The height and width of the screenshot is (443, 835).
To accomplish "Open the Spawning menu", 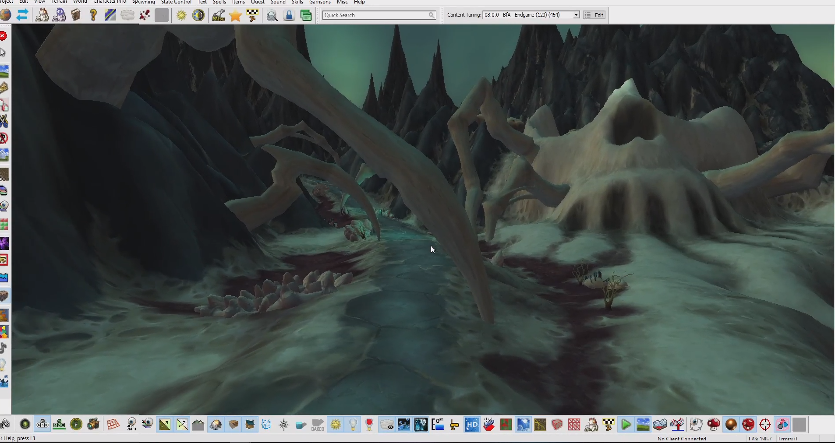I will coord(144,2).
